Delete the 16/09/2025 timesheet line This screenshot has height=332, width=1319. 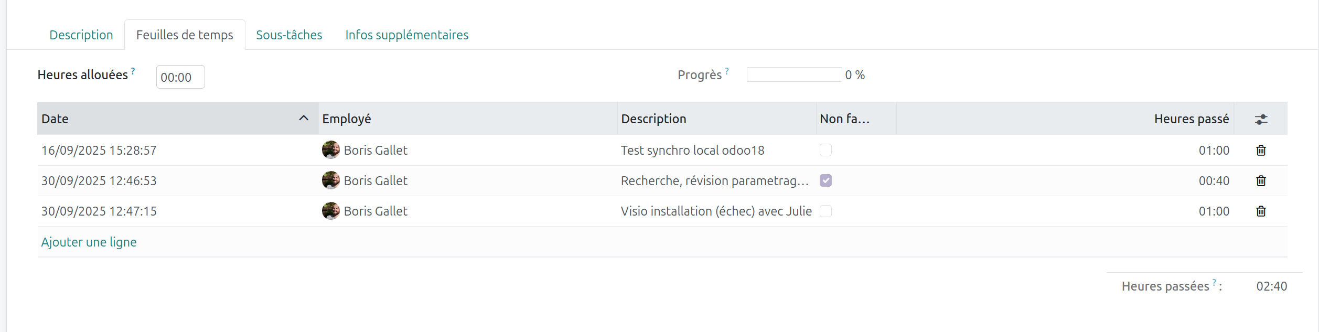(1261, 151)
